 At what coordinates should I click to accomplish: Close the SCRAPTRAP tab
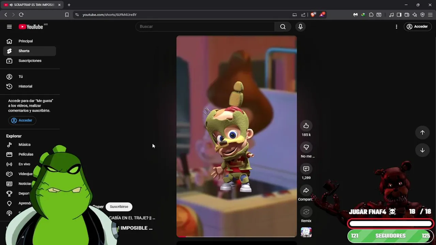pos(59,5)
